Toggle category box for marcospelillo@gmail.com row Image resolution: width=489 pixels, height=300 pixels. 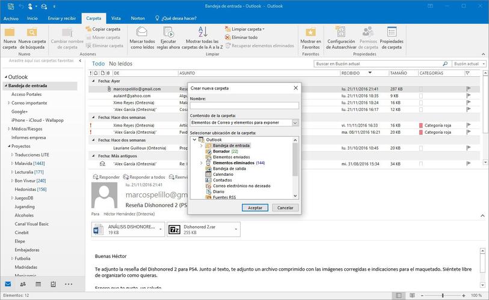click(x=420, y=89)
